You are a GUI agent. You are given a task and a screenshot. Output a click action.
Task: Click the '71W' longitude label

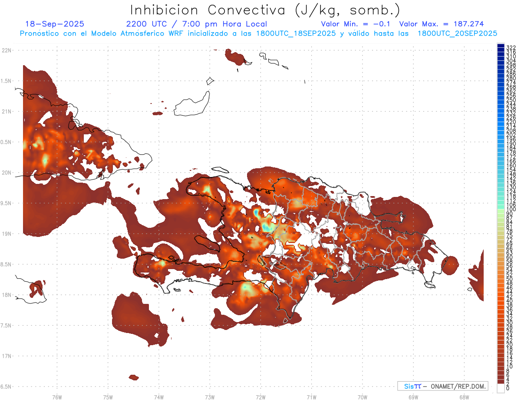tap(311, 397)
